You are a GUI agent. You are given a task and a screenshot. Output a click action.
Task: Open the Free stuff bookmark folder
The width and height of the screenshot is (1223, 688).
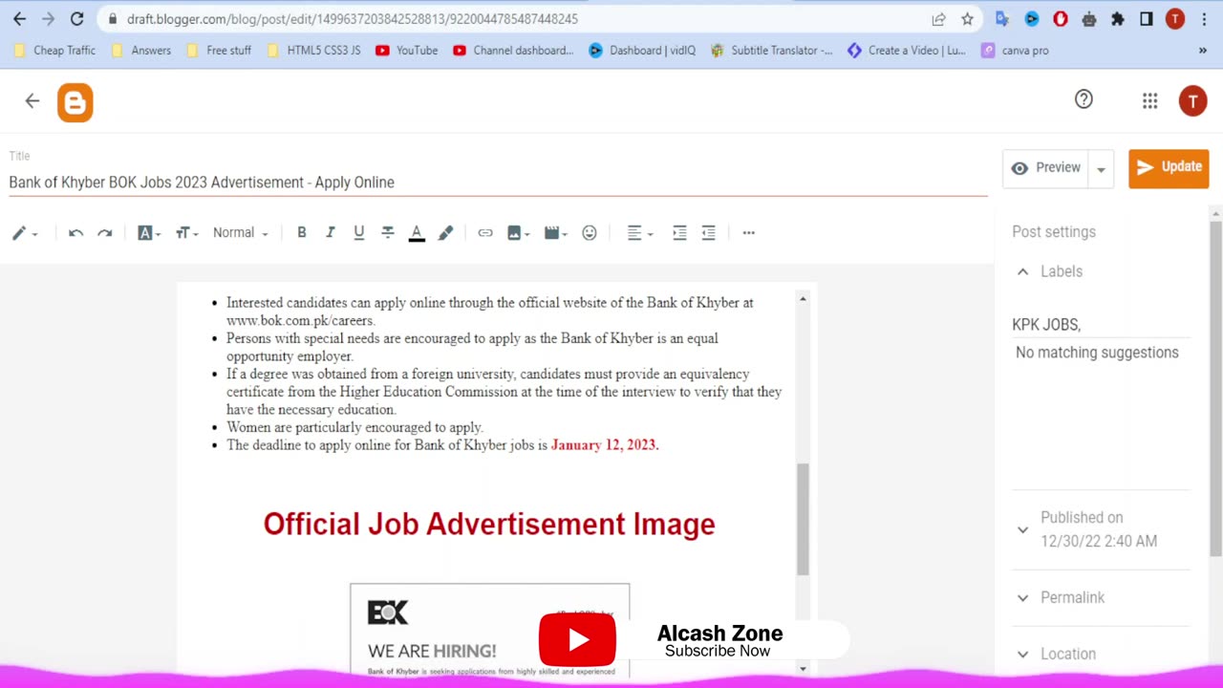pos(219,51)
